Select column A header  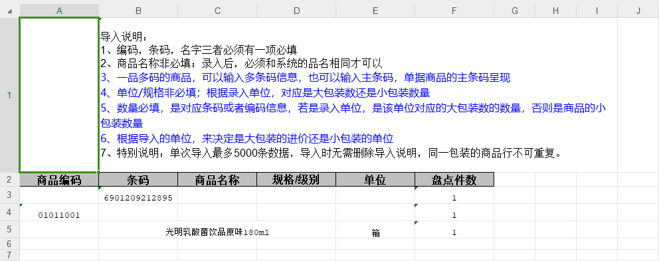click(x=59, y=11)
